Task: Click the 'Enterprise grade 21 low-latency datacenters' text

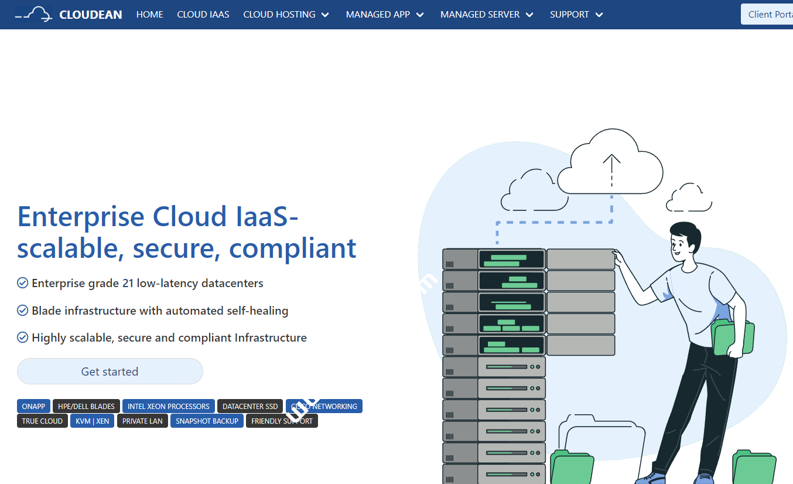Action: (x=148, y=284)
